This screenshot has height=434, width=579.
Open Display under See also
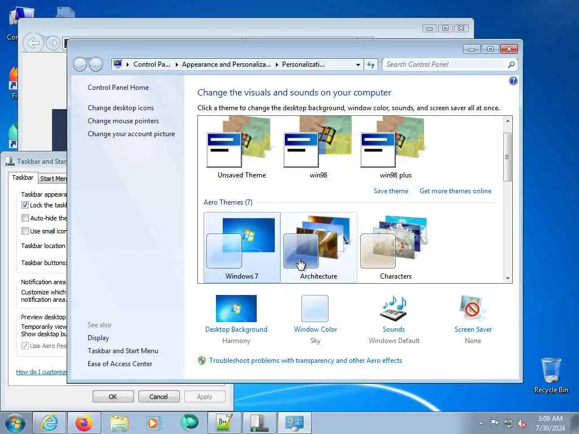pos(98,338)
